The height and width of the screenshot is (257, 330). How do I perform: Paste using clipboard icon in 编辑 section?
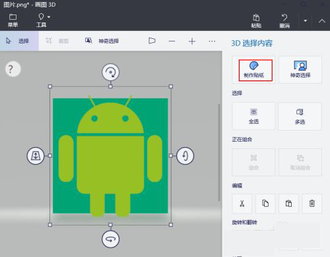[x=288, y=204]
